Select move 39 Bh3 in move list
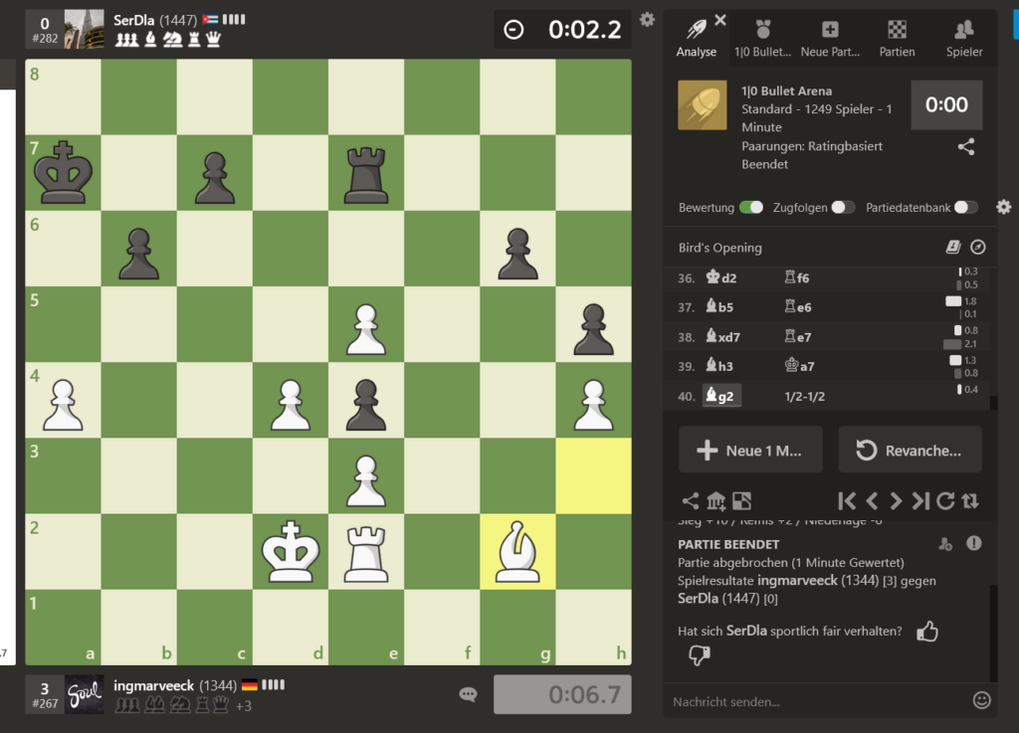Viewport: 1019px width, 733px height. pyautogui.click(x=720, y=366)
